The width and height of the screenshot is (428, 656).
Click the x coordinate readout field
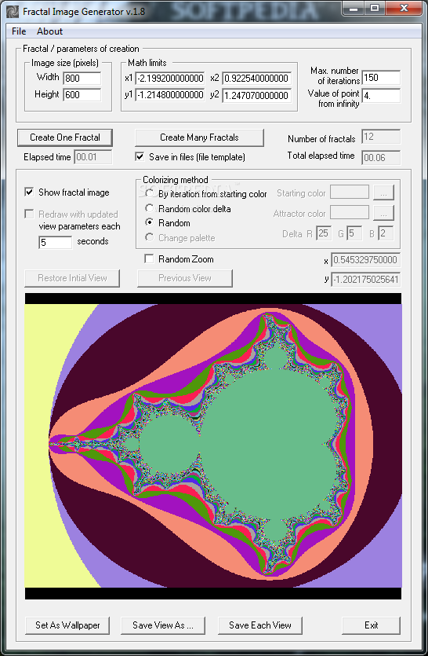point(366,260)
